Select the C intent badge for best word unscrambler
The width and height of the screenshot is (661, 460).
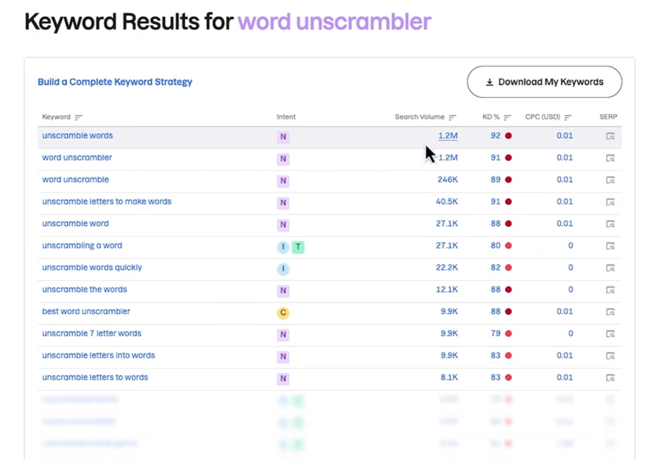(x=283, y=312)
